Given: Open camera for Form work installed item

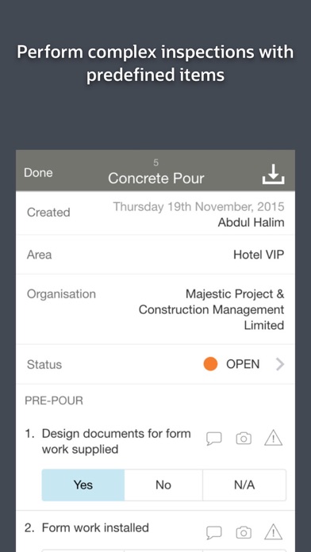Looking at the screenshot, I should coord(244,533).
